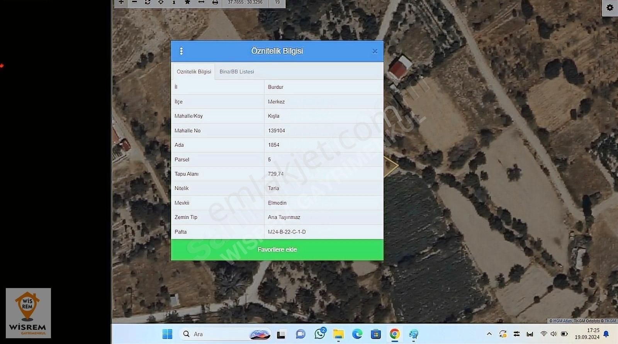Viewport: 618px width, 344px height.
Task: Click the zoom level 19 box
Action: point(277,2)
